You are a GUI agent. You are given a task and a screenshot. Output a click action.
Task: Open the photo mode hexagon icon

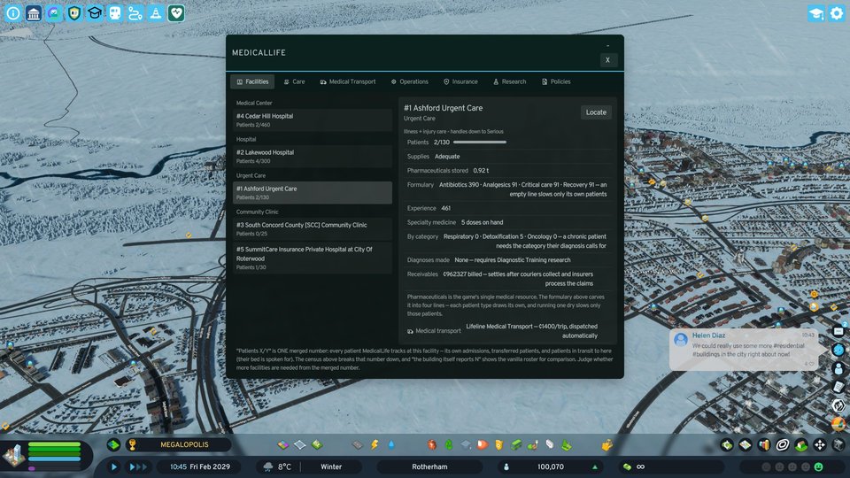[x=838, y=405]
